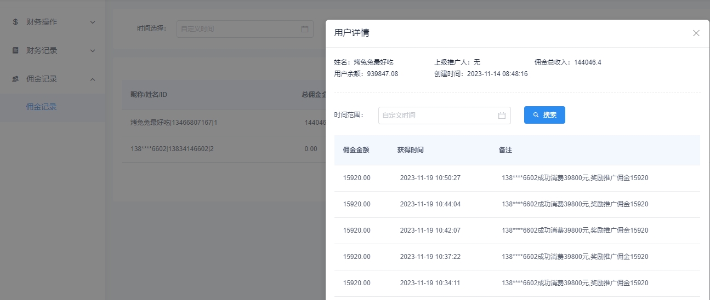The height and width of the screenshot is (300, 710).
Task: Click the 昵称/姓名/ID column header
Action: click(x=149, y=95)
